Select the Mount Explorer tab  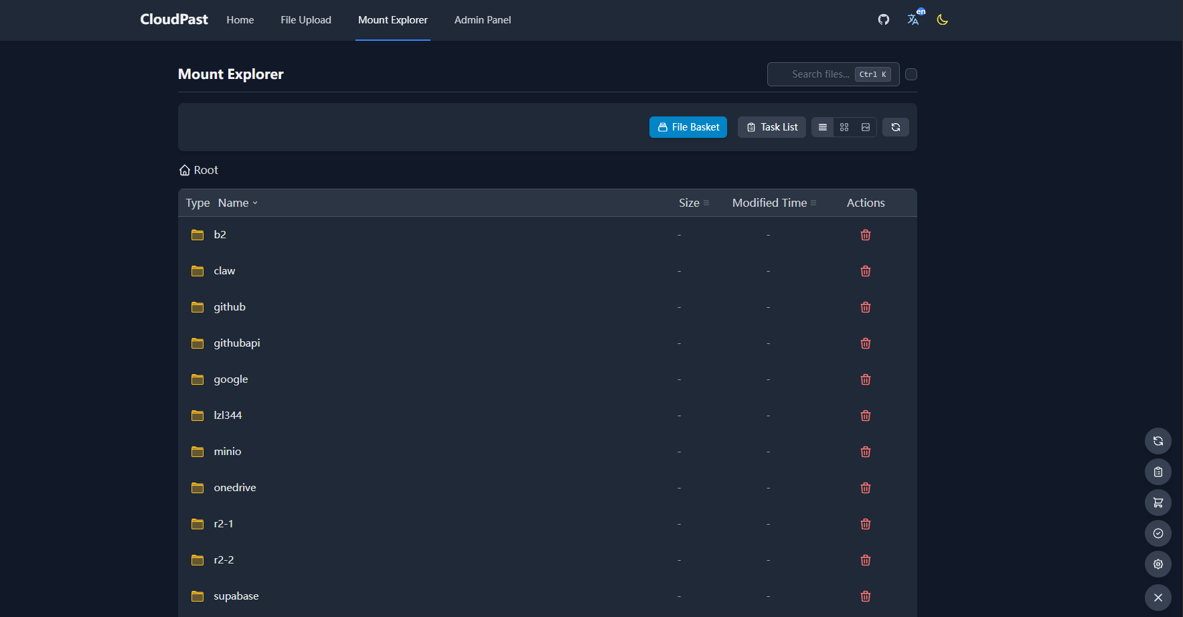(393, 20)
